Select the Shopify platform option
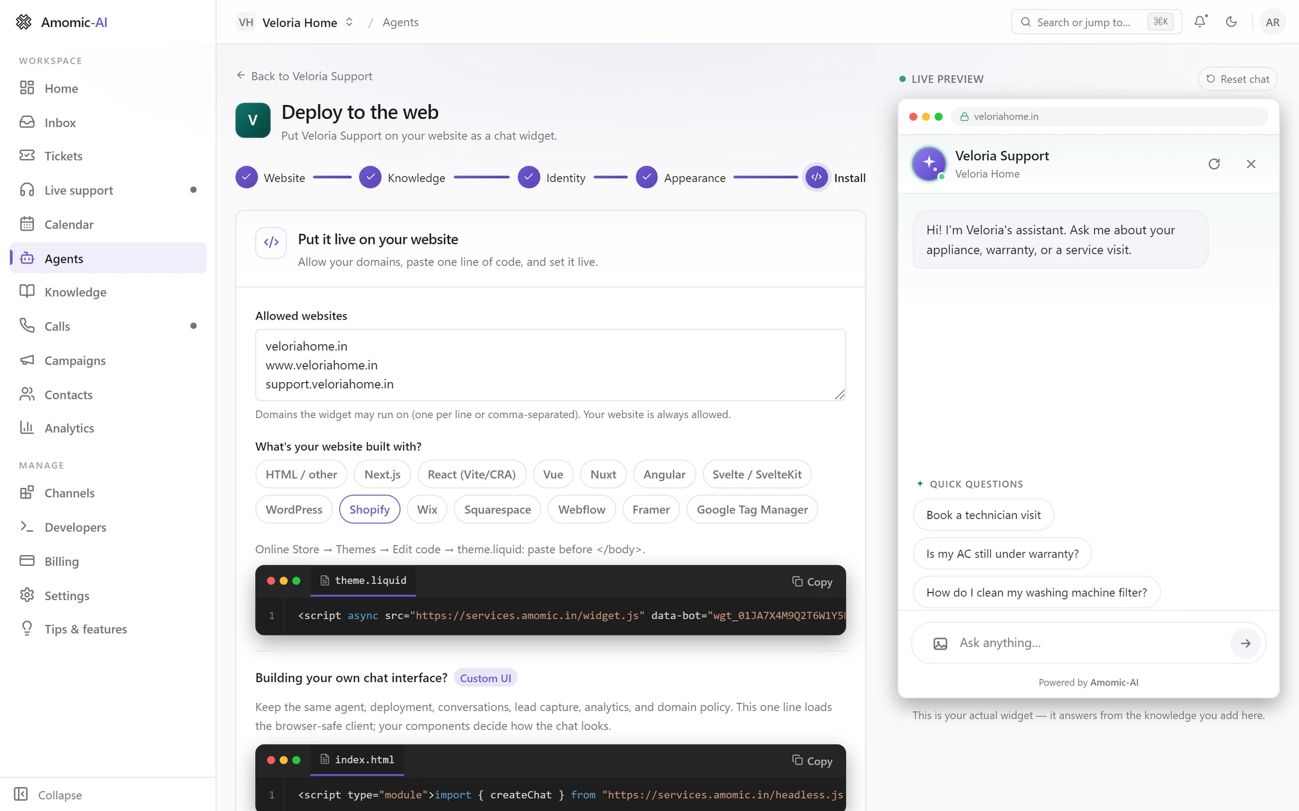The height and width of the screenshot is (811, 1299). [x=369, y=509]
